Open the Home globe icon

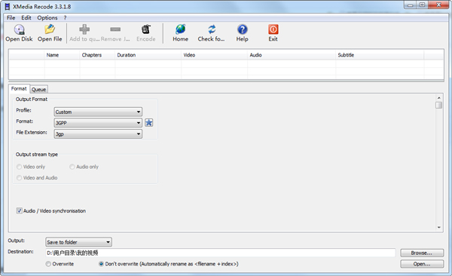181,29
